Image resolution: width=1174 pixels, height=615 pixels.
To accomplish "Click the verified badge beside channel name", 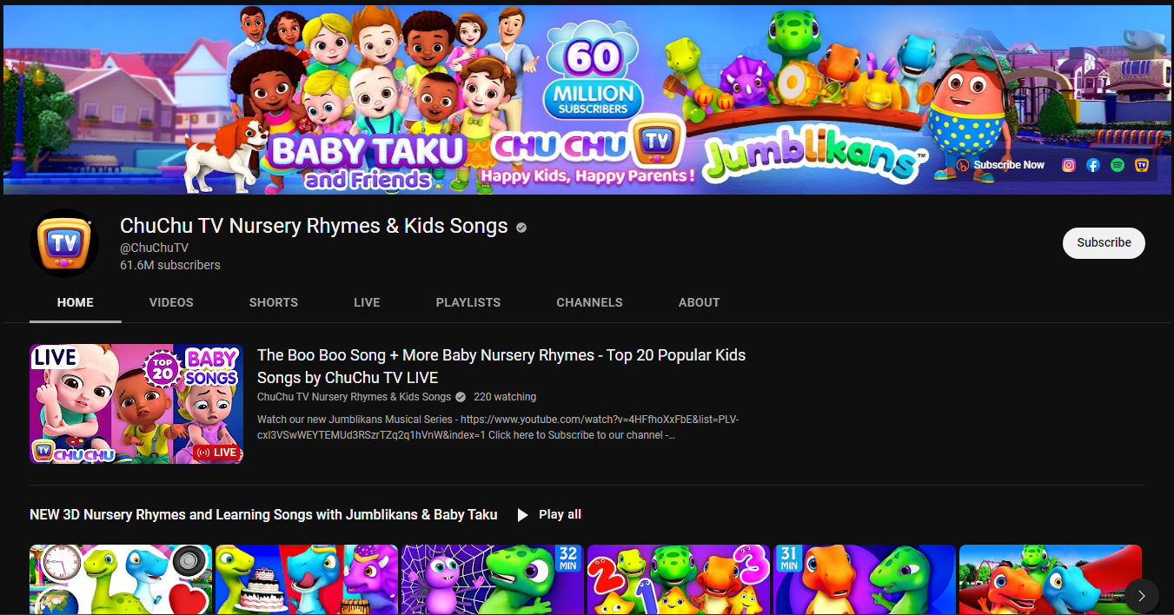I will (x=521, y=228).
